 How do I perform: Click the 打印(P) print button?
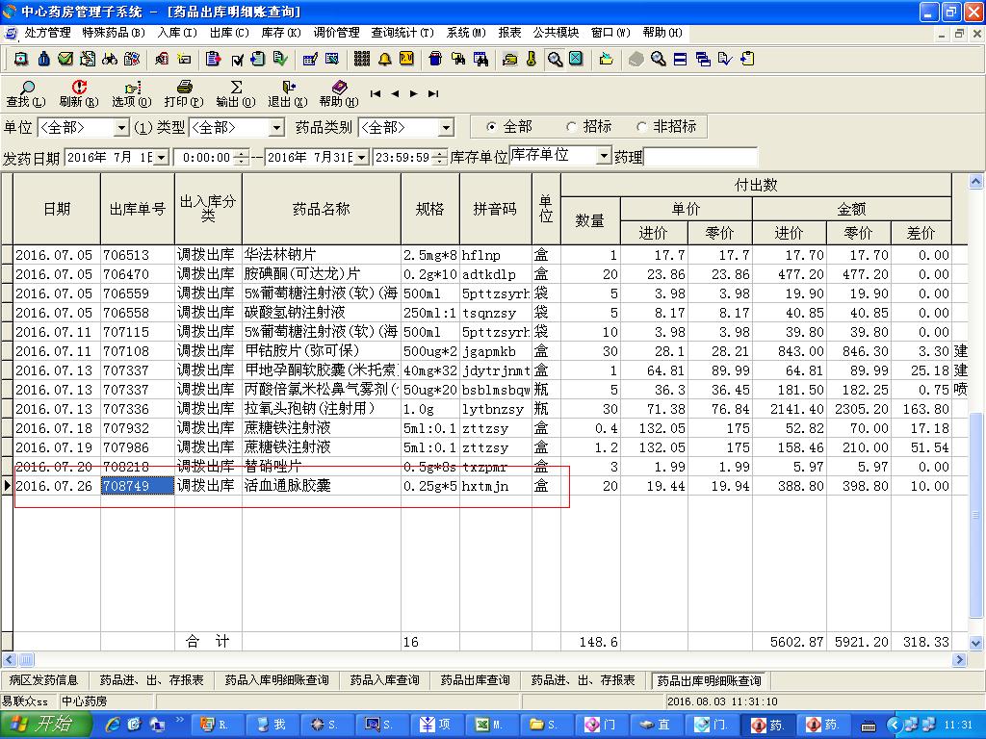184,94
